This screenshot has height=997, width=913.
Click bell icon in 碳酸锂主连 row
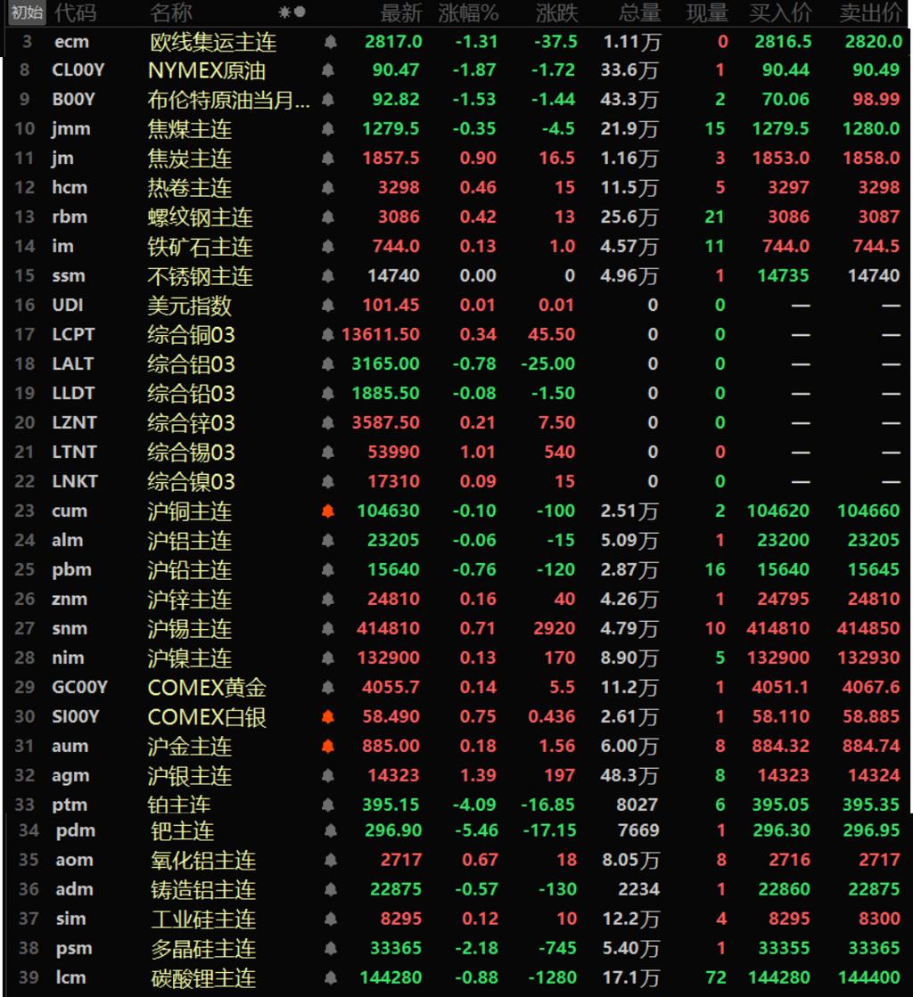[331, 978]
